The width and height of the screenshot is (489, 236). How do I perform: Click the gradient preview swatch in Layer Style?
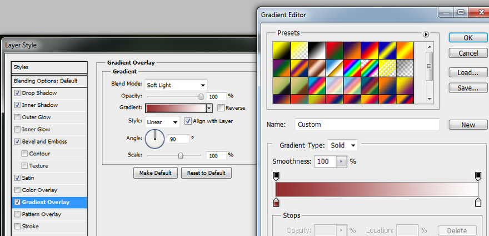pos(176,108)
